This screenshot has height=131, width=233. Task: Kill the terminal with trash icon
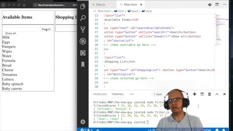pos(210,94)
